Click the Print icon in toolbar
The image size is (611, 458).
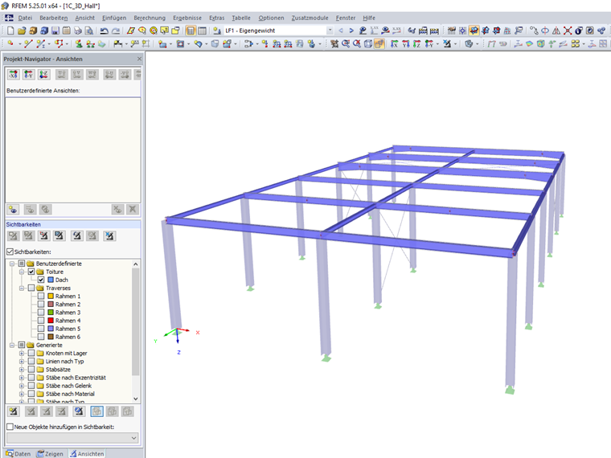78,31
